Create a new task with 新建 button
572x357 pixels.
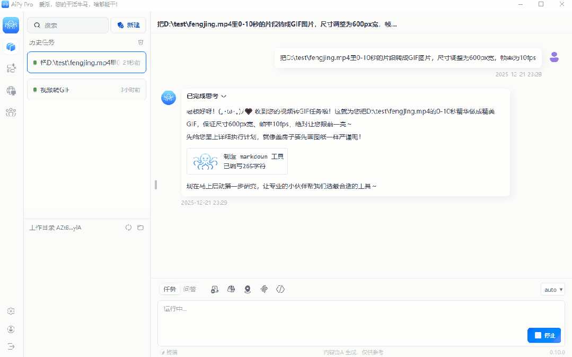tap(128, 25)
